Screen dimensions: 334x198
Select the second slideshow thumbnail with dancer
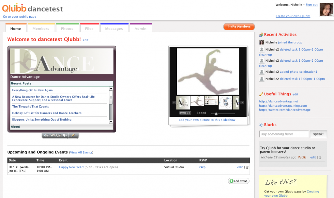[x=197, y=101]
